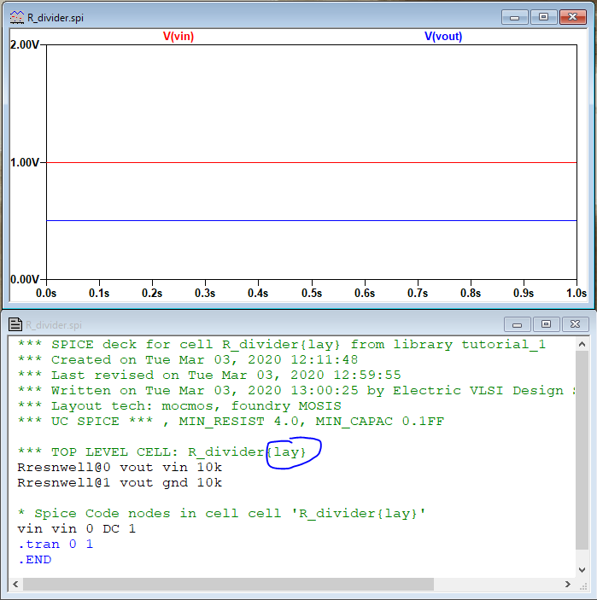Maximize the R_divider.spi netlist window

546,324
